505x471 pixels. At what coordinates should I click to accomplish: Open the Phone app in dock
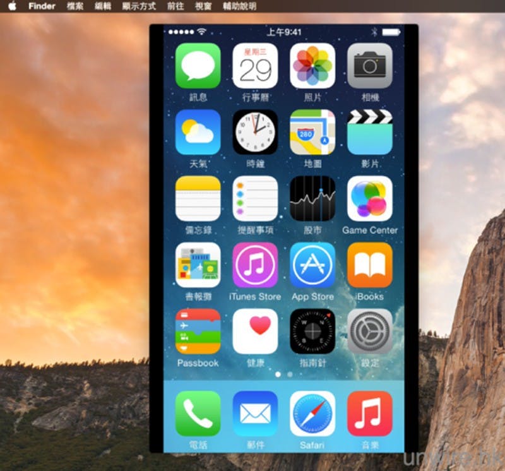click(198, 414)
